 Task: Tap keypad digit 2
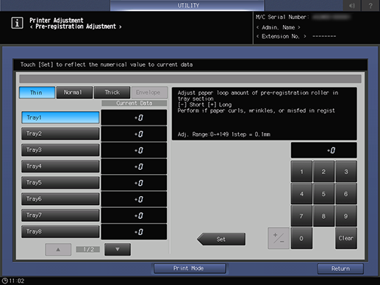323,172
